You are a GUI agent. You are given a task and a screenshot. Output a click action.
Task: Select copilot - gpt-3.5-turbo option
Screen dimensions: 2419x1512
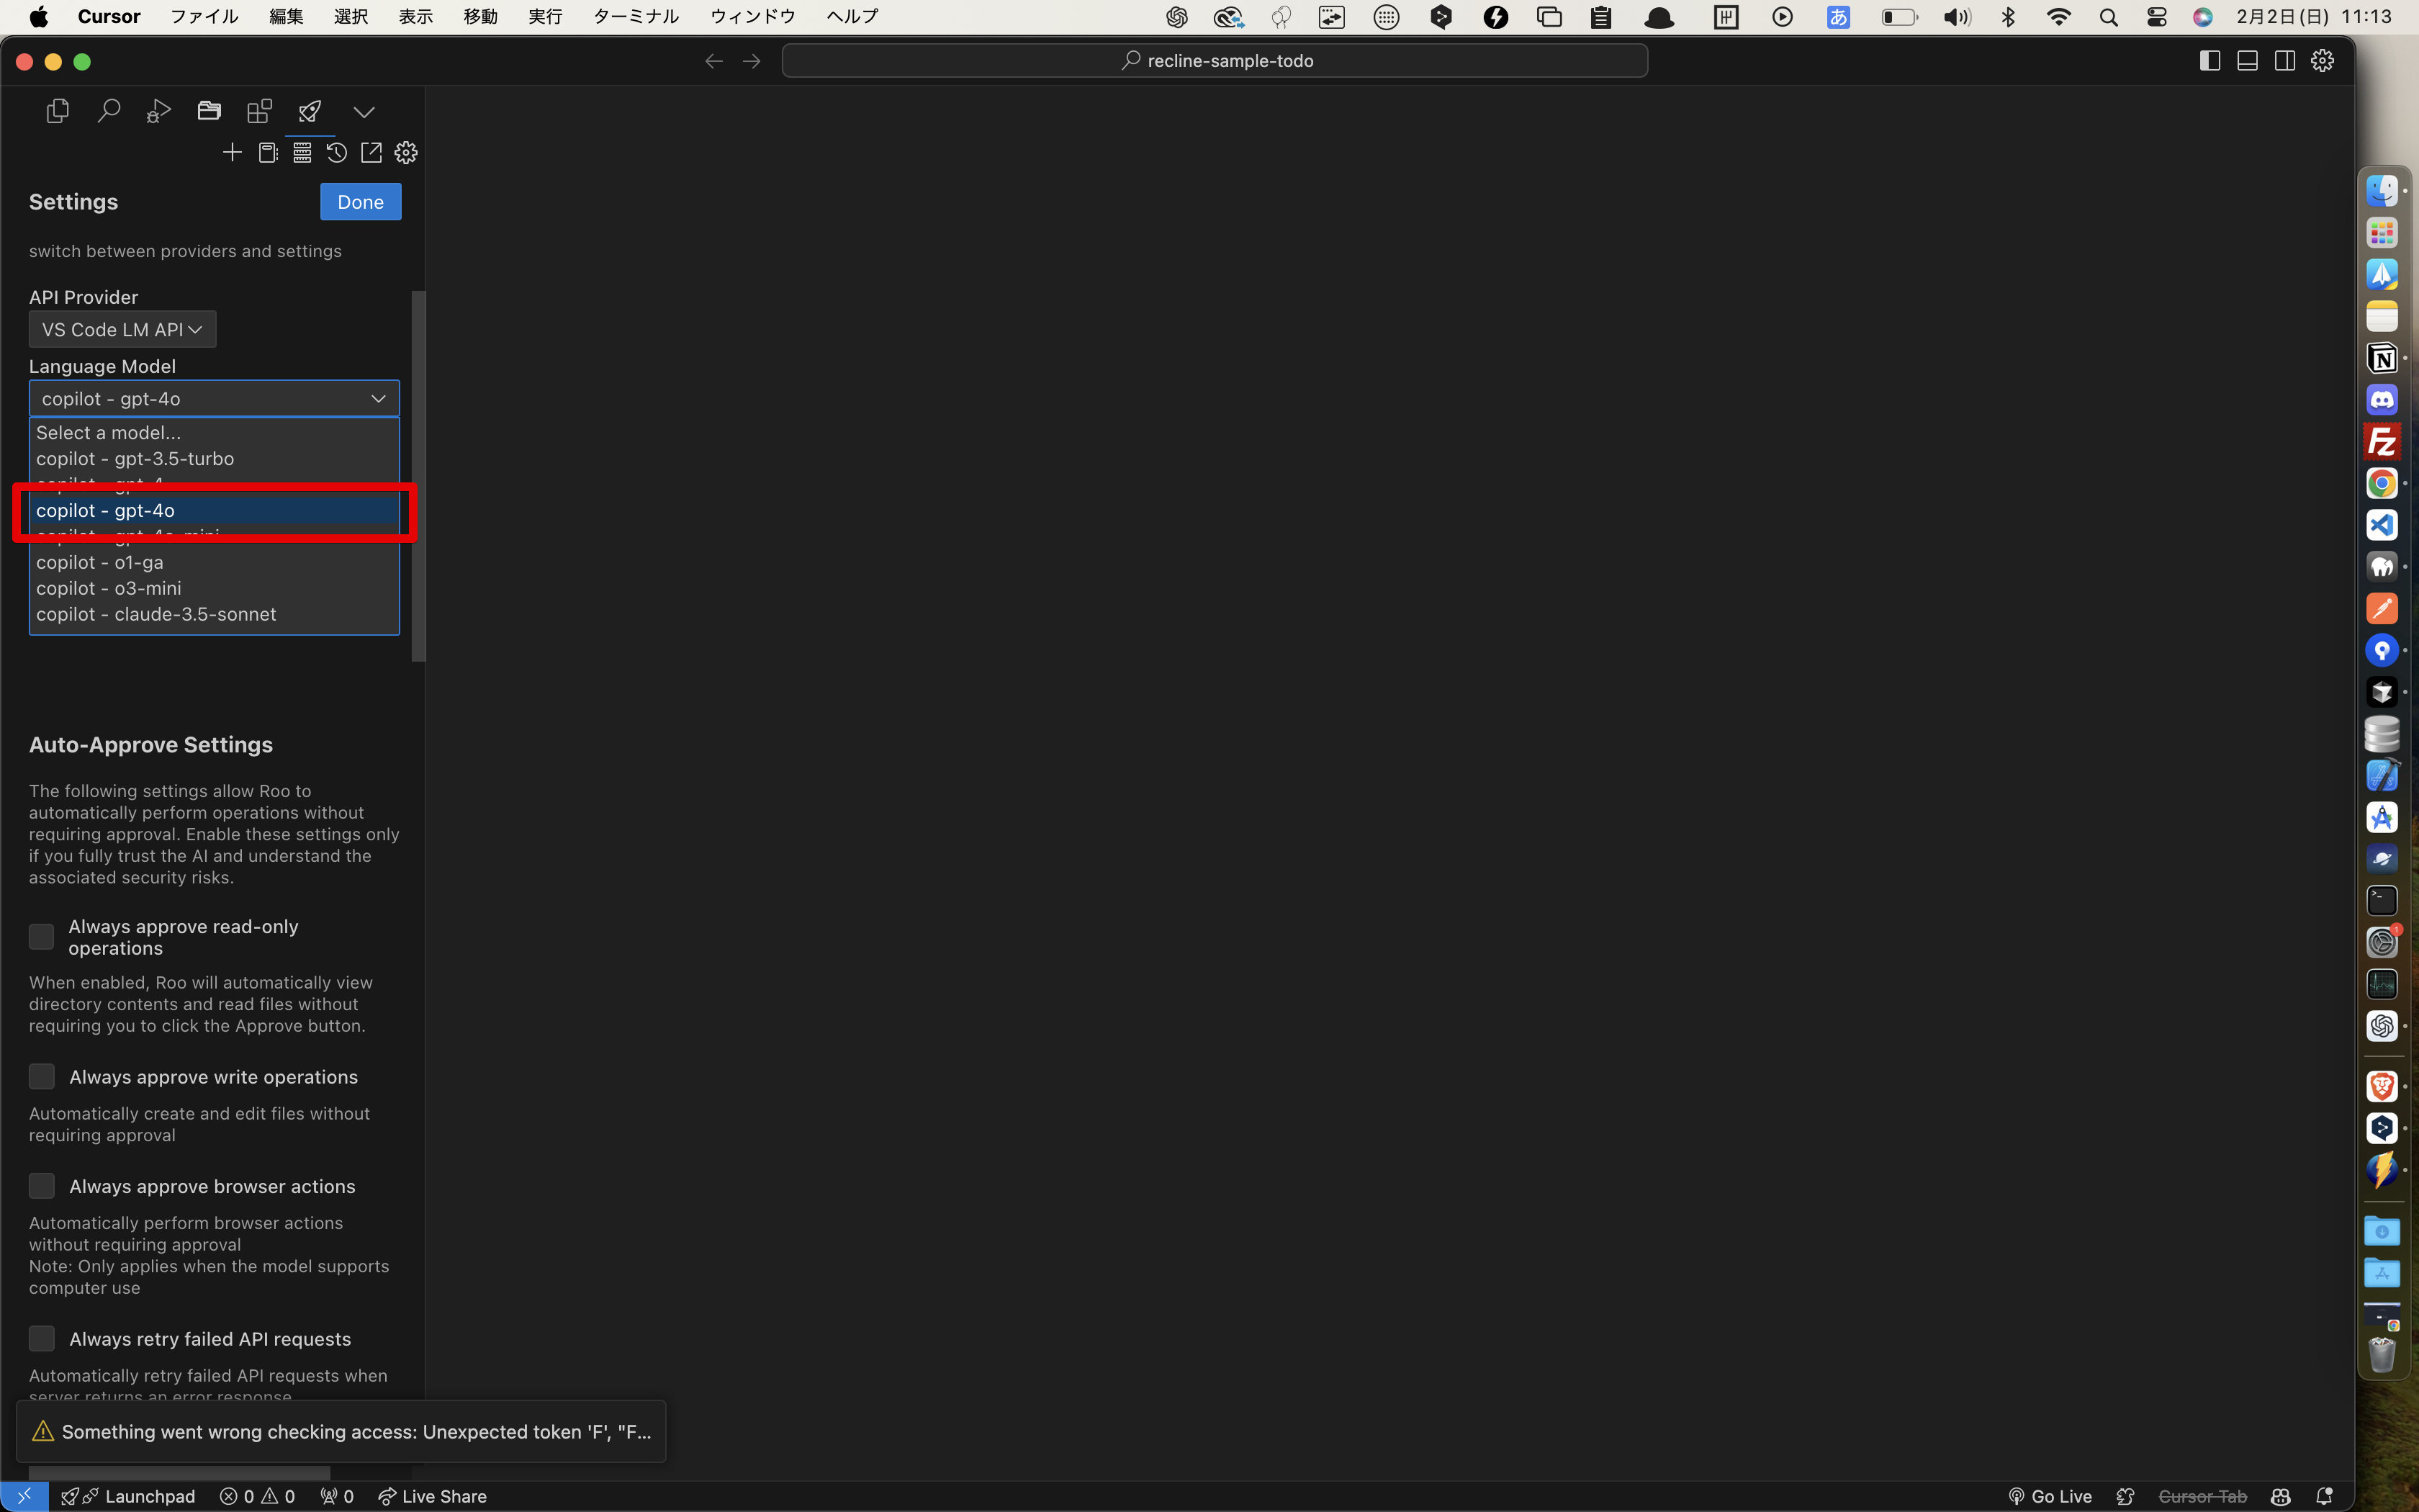[214, 458]
